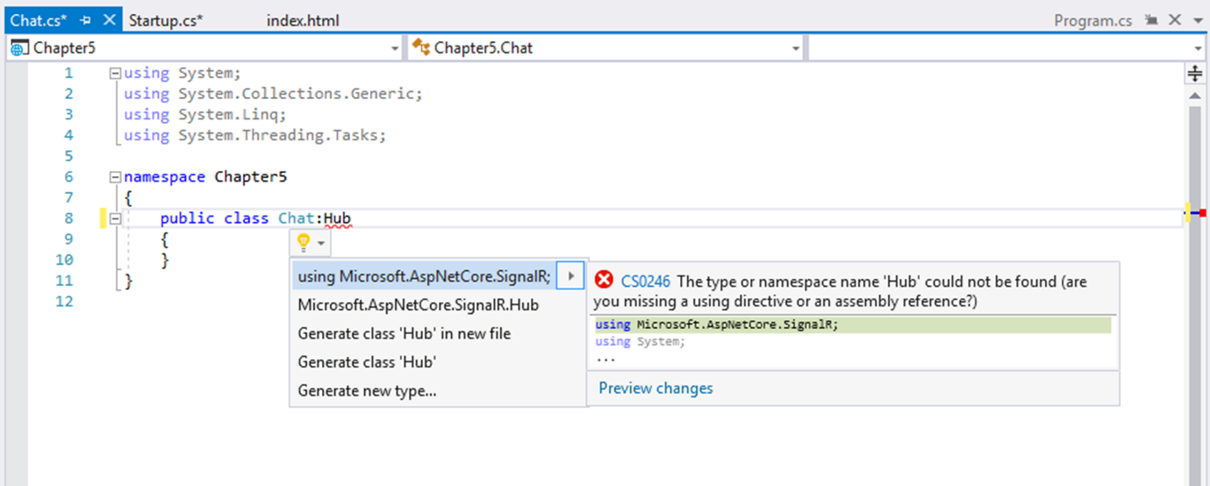This screenshot has width=1210, height=486.
Task: Close the Chat.cs tab
Action: pyautogui.click(x=109, y=20)
